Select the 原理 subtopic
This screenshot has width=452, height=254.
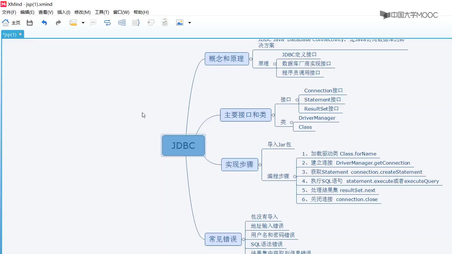[264, 63]
